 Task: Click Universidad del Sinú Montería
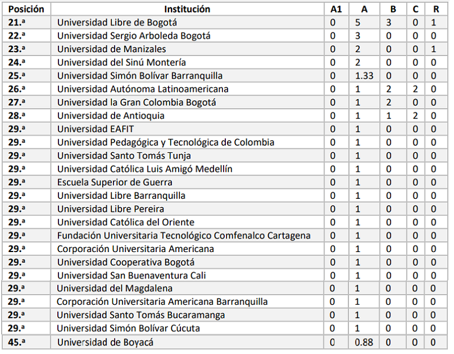[121, 62]
